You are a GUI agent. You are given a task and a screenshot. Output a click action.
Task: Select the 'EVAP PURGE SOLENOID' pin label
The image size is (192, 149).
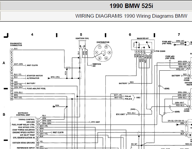[x=24, y=130]
